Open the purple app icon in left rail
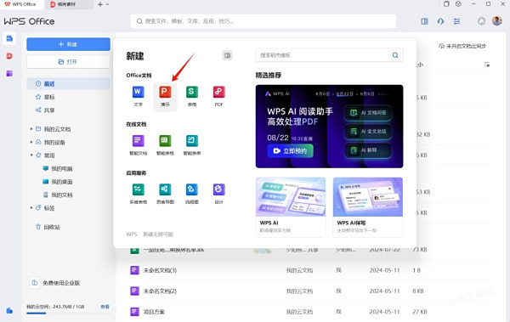510x322 pixels. 9,74
